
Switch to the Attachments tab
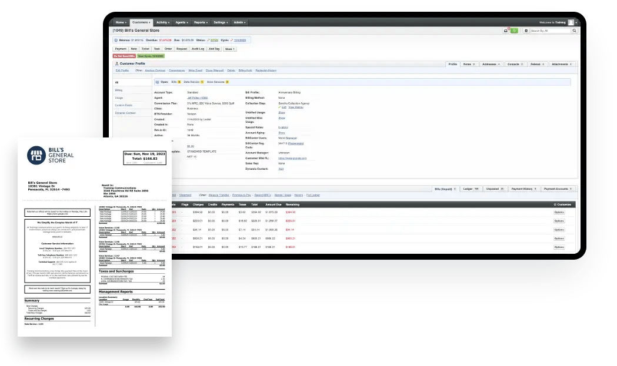(x=562, y=64)
